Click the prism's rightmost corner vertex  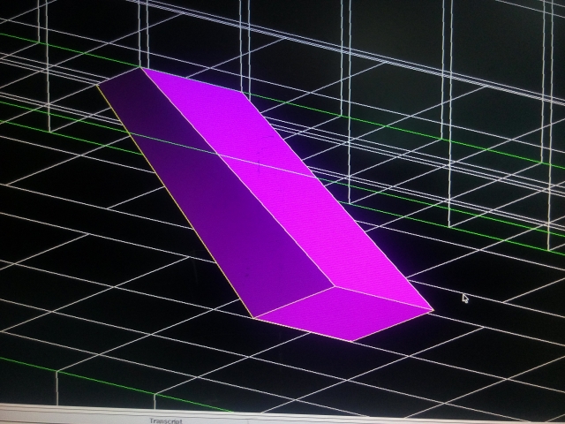pyautogui.click(x=433, y=310)
